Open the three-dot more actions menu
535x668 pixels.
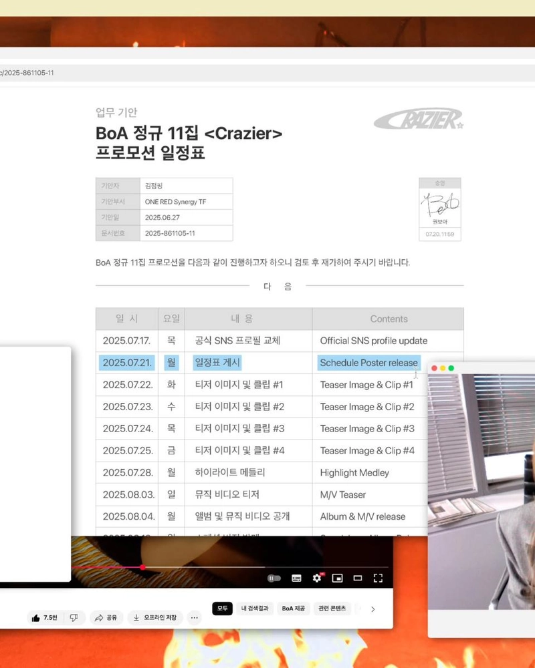click(195, 618)
